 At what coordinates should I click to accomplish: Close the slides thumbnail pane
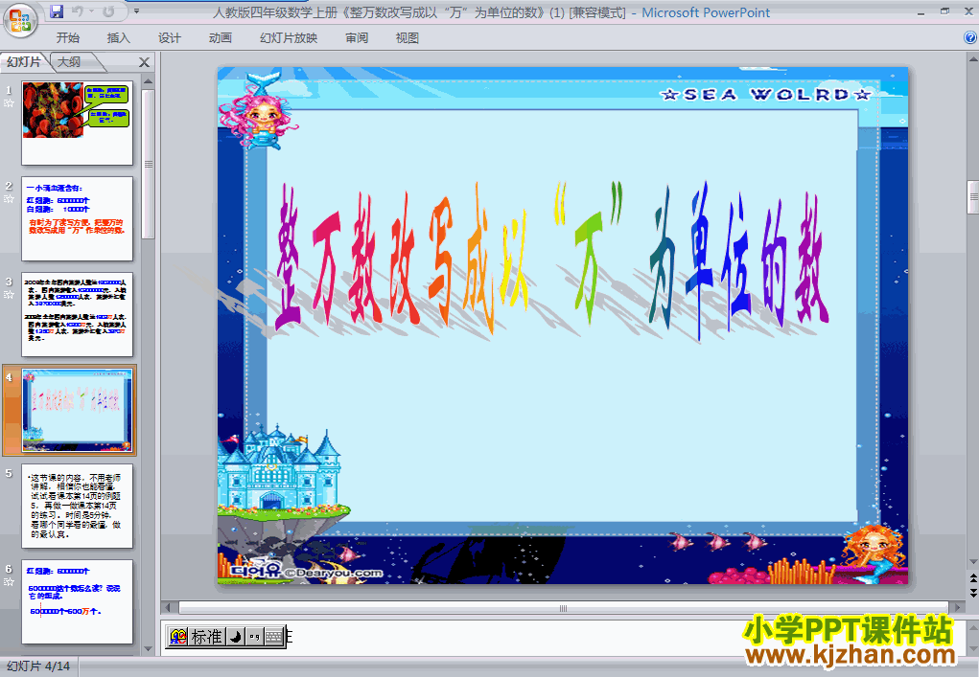click(x=144, y=61)
